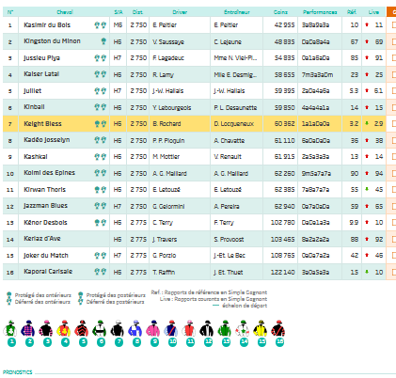Screen dimensions: 396x378
Task: Sort by the Live column header
Action: pyautogui.click(x=373, y=12)
